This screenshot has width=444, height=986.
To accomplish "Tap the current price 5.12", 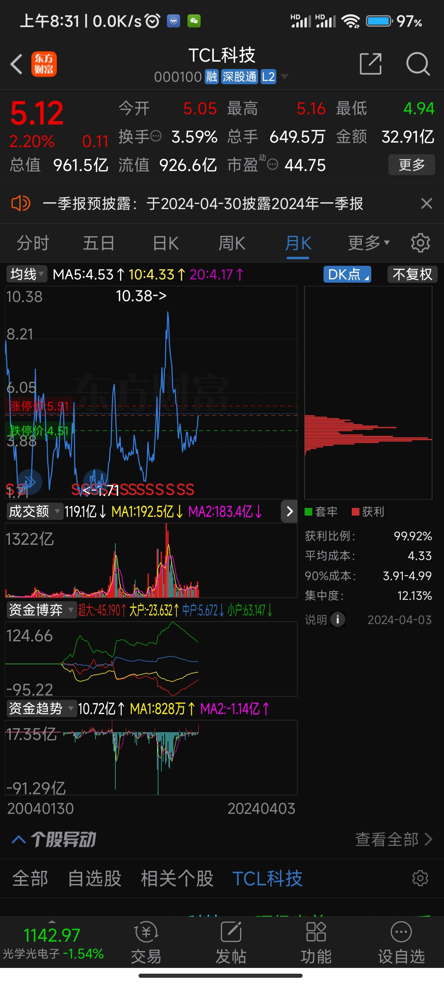I will coord(37,113).
